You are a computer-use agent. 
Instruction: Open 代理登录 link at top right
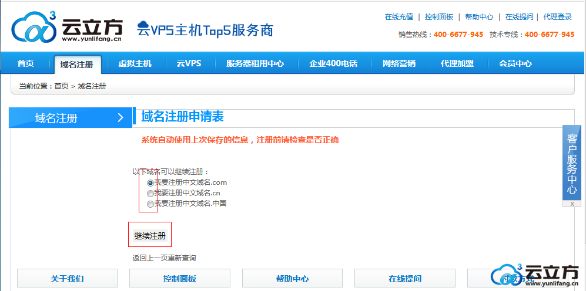(557, 17)
